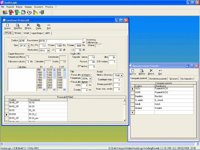This screenshot has width=200, height=150.
Task: Click the yellow ruler tools toolbar icon
Action: pos(35,12)
